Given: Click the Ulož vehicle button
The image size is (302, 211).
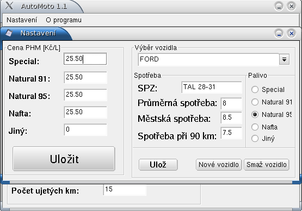Looking at the screenshot, I should pyautogui.click(x=158, y=165).
